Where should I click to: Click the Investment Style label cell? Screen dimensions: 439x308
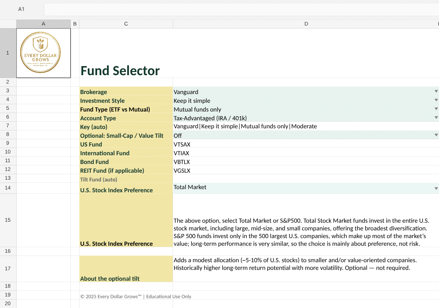point(126,100)
